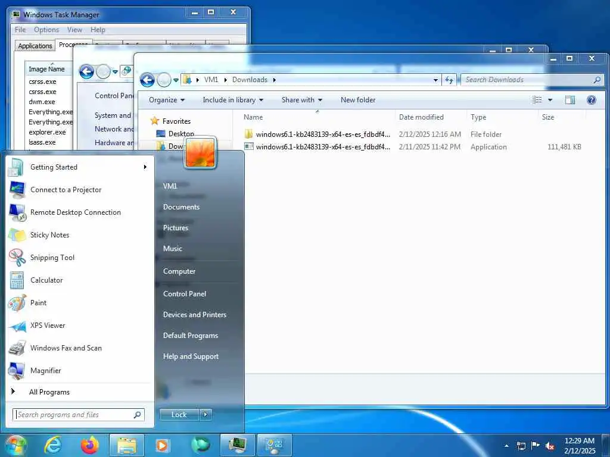Open Share with dropdown
Image resolution: width=610 pixels, height=457 pixels.
click(301, 100)
